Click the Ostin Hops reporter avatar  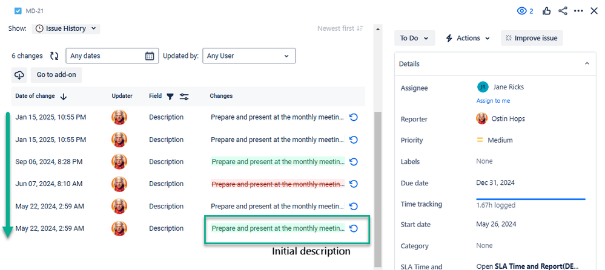[x=482, y=118]
